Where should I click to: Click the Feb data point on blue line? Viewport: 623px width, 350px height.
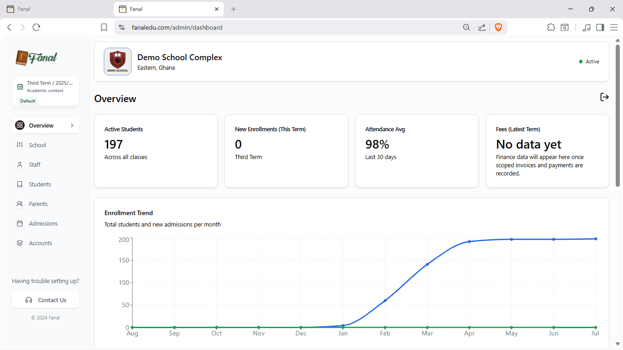385,300
